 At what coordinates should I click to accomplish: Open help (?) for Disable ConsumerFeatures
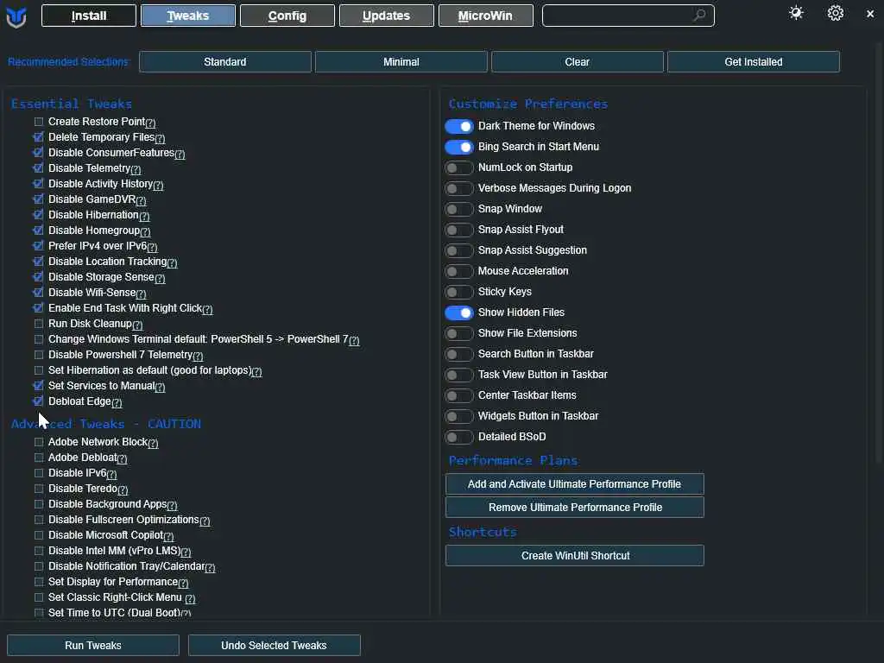tap(180, 154)
